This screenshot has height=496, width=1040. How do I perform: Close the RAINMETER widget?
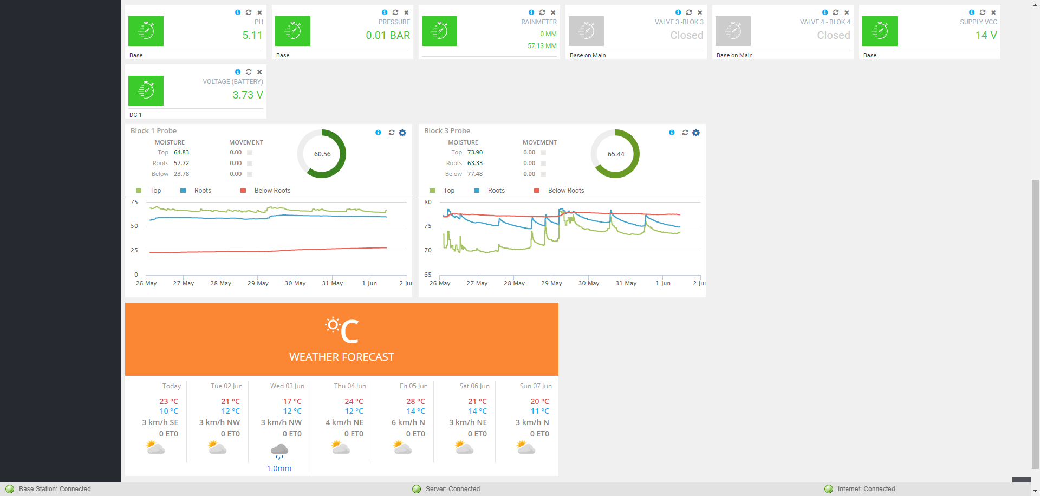point(553,12)
